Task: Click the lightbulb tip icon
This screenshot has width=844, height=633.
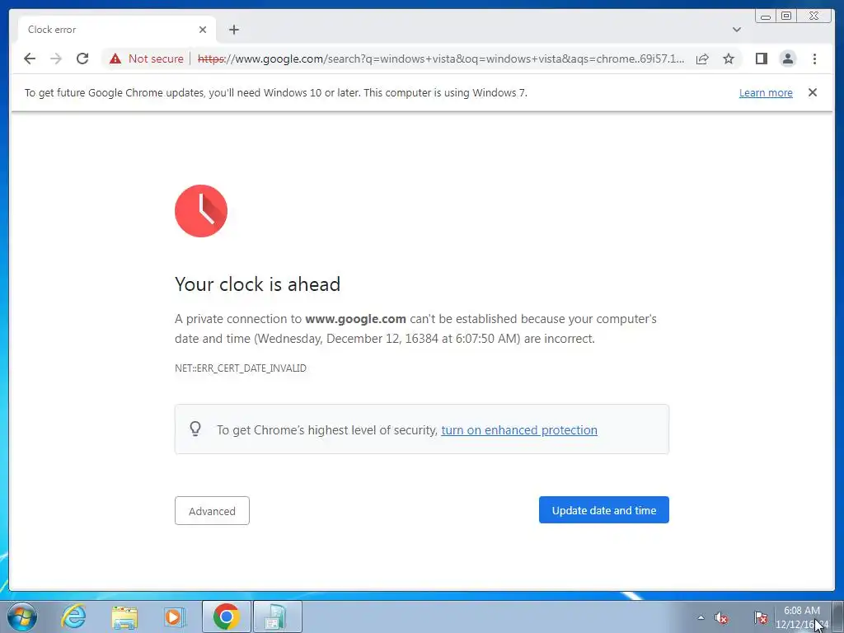Action: coord(195,429)
